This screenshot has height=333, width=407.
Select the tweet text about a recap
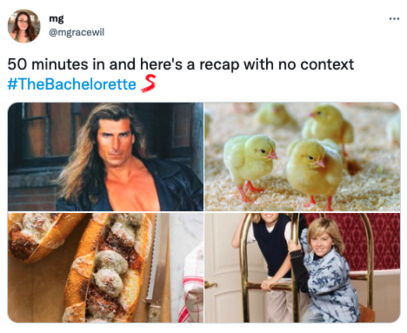coord(181,64)
